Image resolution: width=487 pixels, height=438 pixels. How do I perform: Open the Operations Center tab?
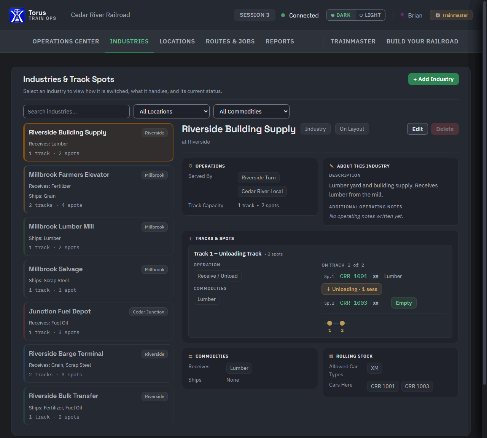click(66, 42)
